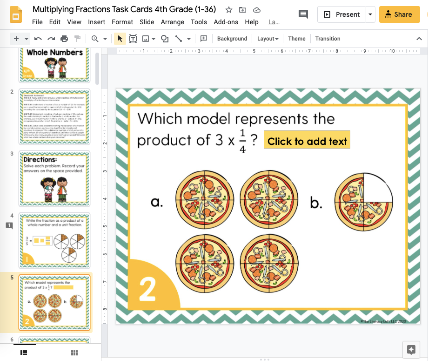Star the presentation title
Screen dimensions: 428x361
pos(228,10)
